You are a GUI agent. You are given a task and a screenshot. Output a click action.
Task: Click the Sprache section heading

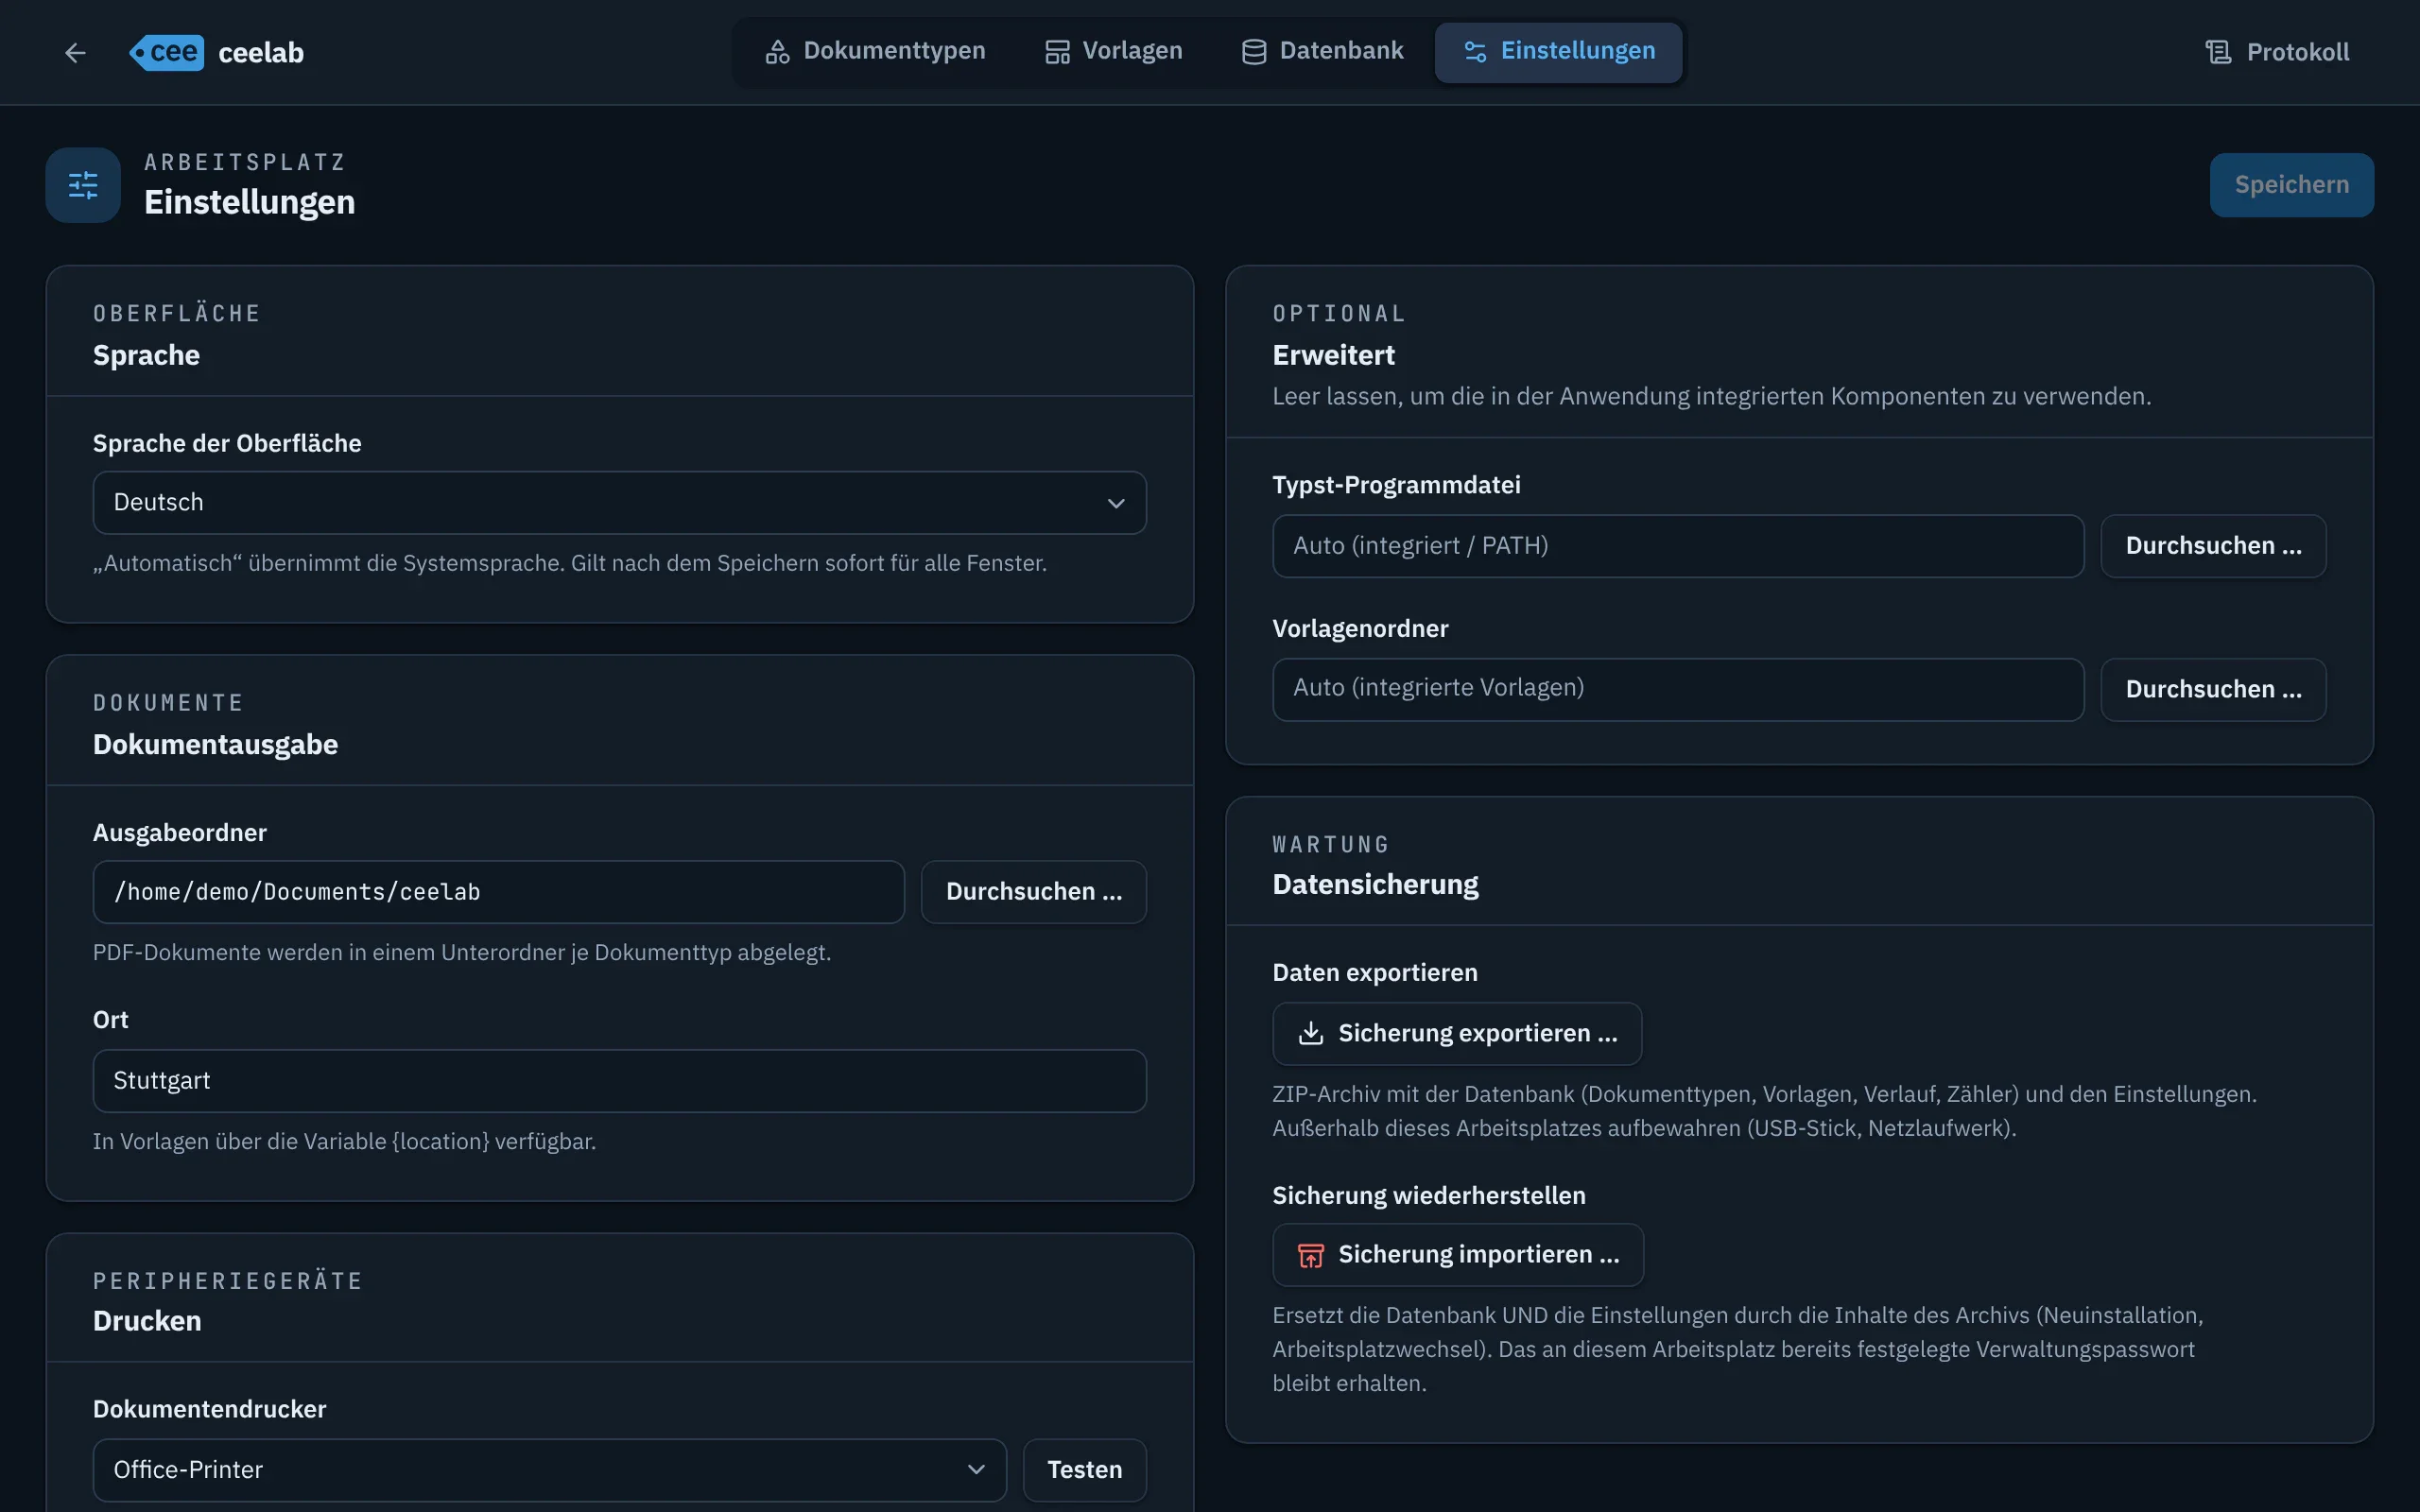(x=146, y=355)
